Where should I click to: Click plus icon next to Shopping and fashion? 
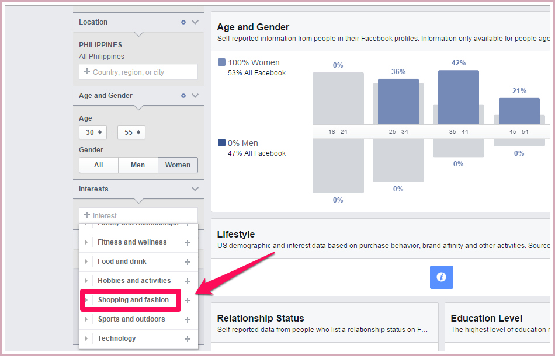point(188,301)
